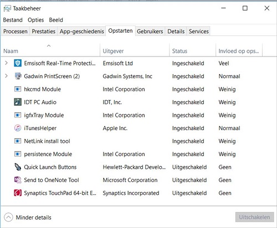Click Geen impact in Synaptics TouchPad row
The height and width of the screenshot is (228, 277).
225,193
